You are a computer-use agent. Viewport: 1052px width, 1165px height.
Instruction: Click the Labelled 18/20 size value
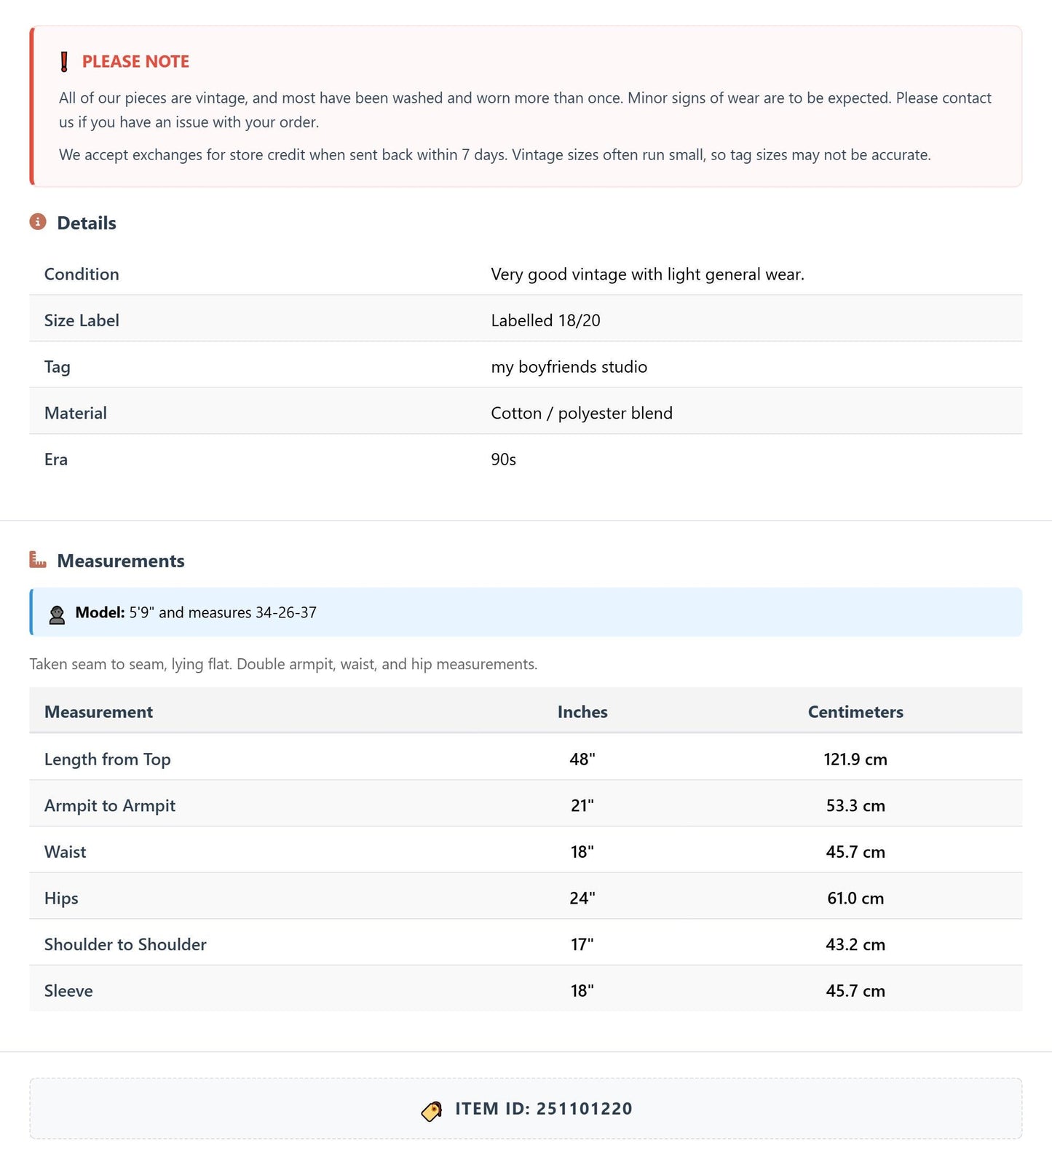[545, 320]
